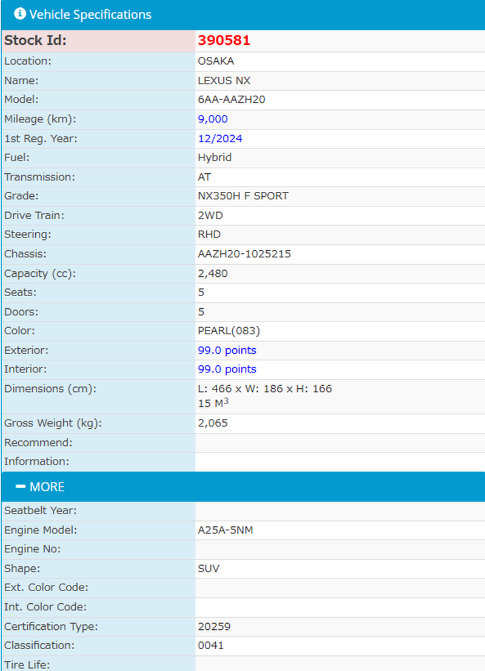Click the Certification Type: label

point(52,627)
